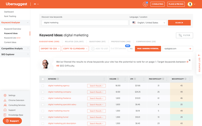The width and height of the screenshot is (202, 126).
Task: Open Keyword Overview in sidebar
Action: (12, 29)
